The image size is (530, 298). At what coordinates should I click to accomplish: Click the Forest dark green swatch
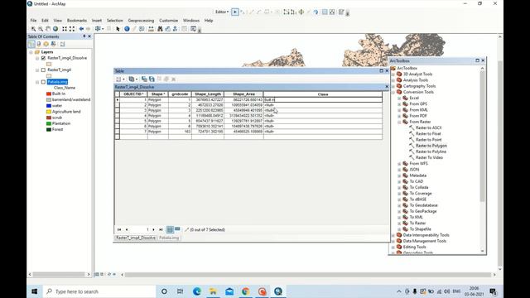(49, 130)
